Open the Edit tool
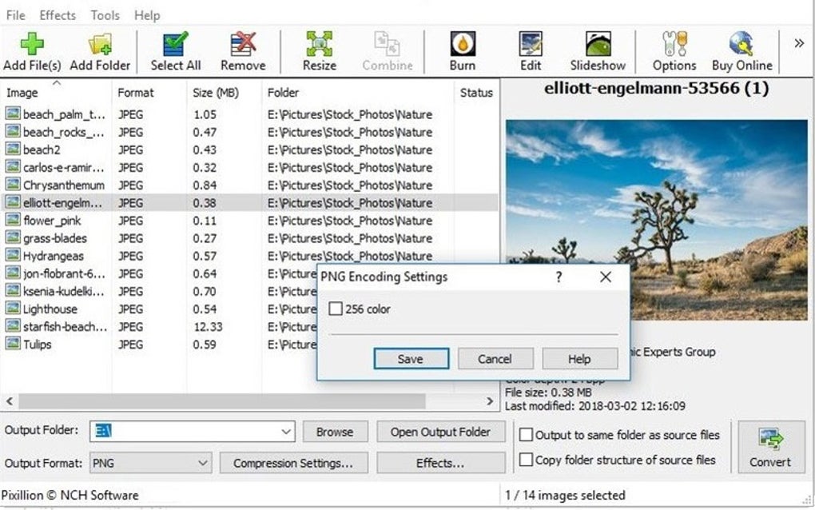The width and height of the screenshot is (815, 510). pyautogui.click(x=531, y=51)
